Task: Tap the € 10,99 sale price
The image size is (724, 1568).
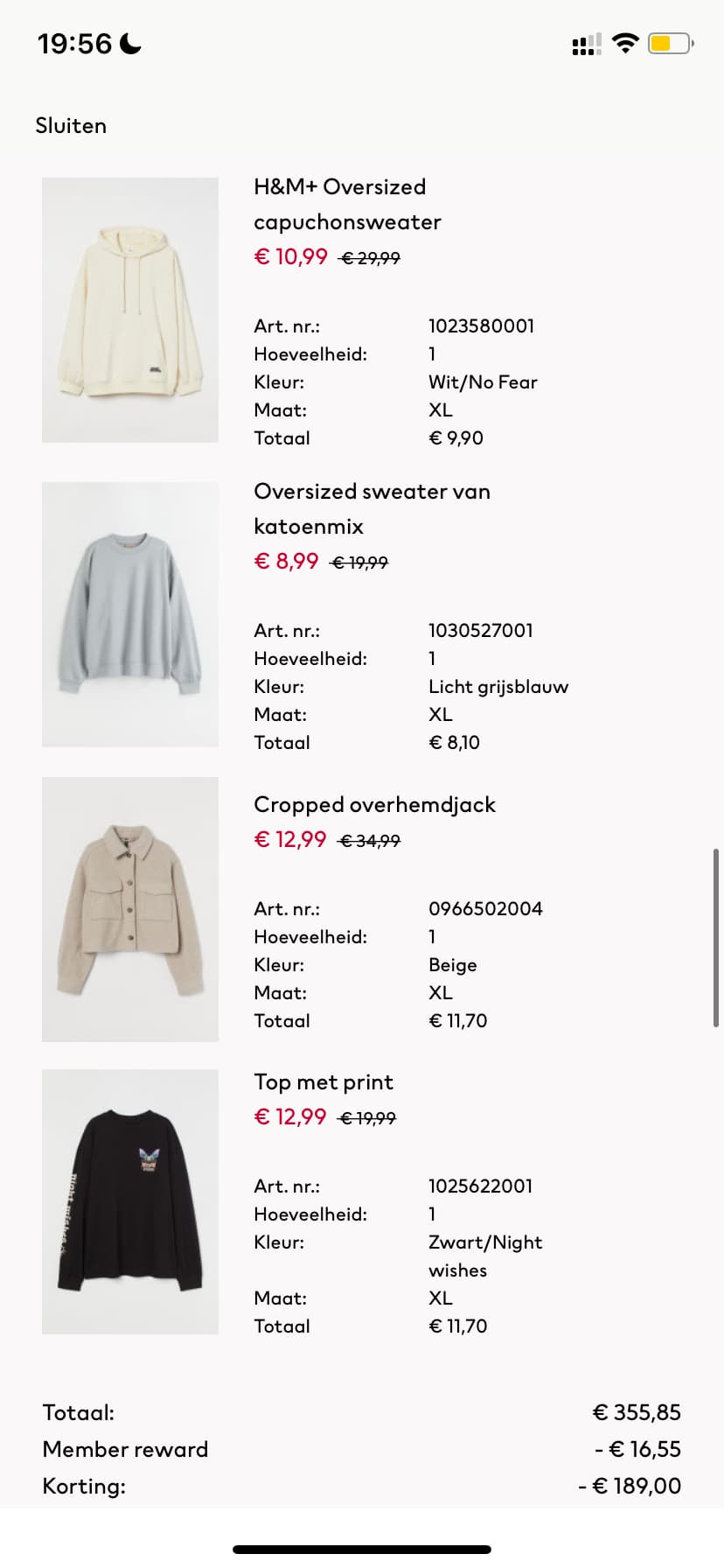Action: 290,256
